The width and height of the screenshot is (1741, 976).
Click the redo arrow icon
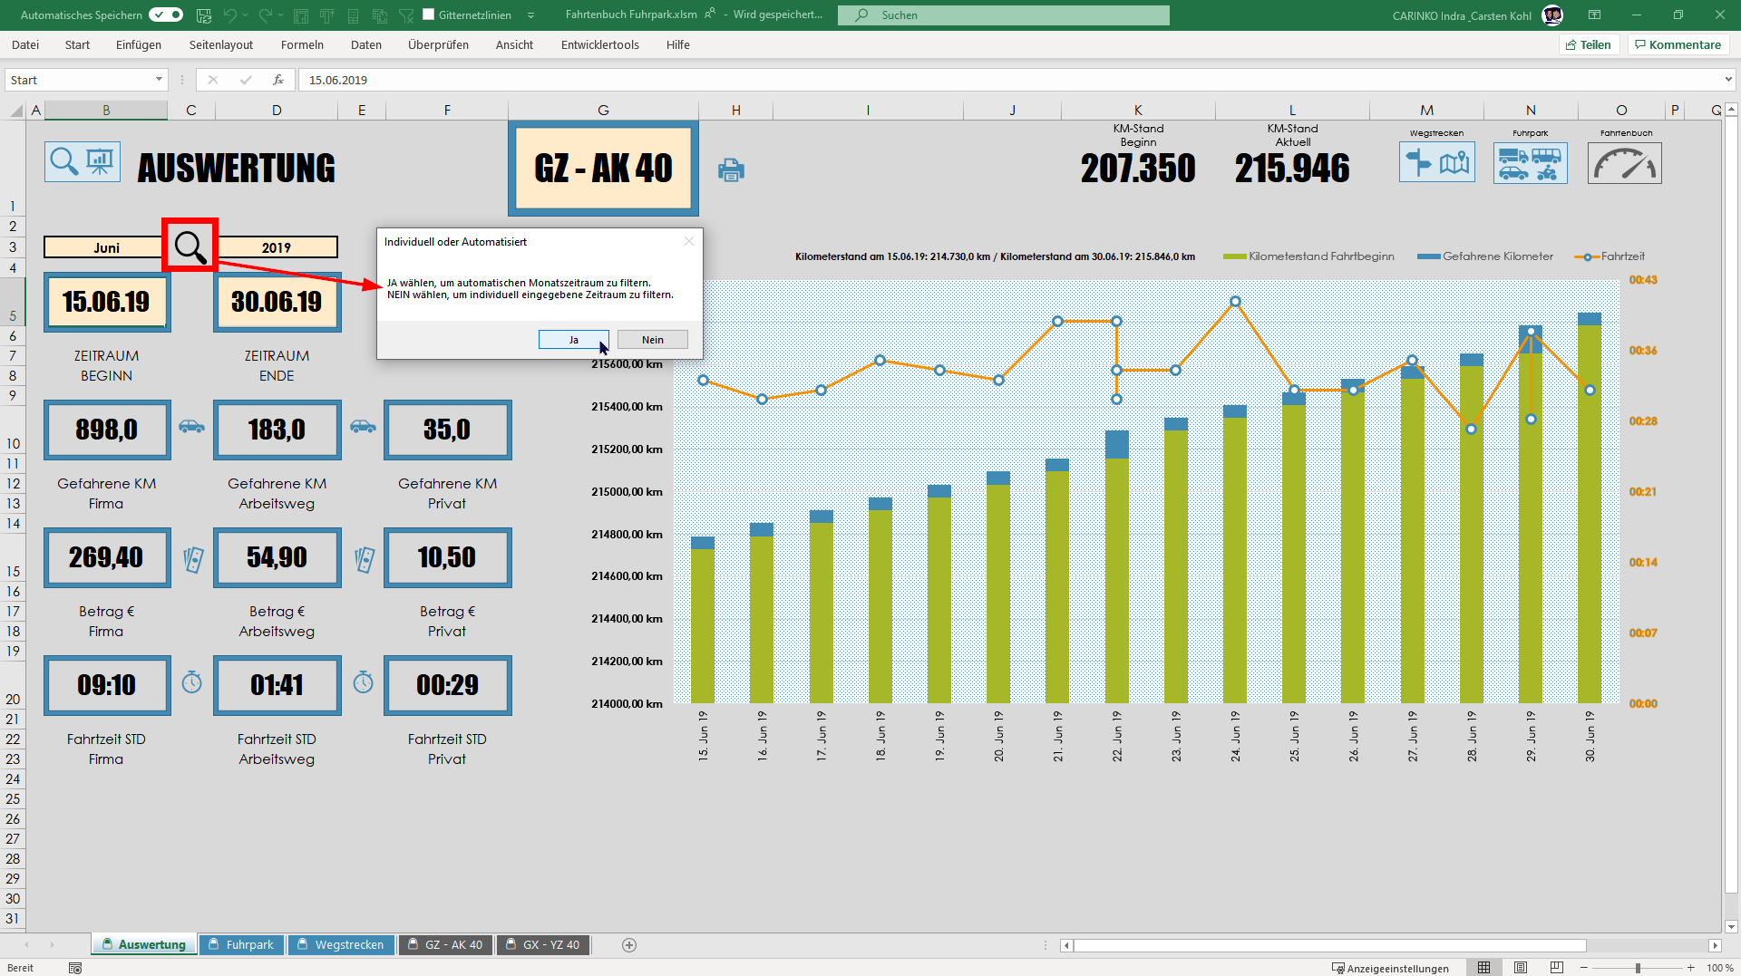coord(265,14)
